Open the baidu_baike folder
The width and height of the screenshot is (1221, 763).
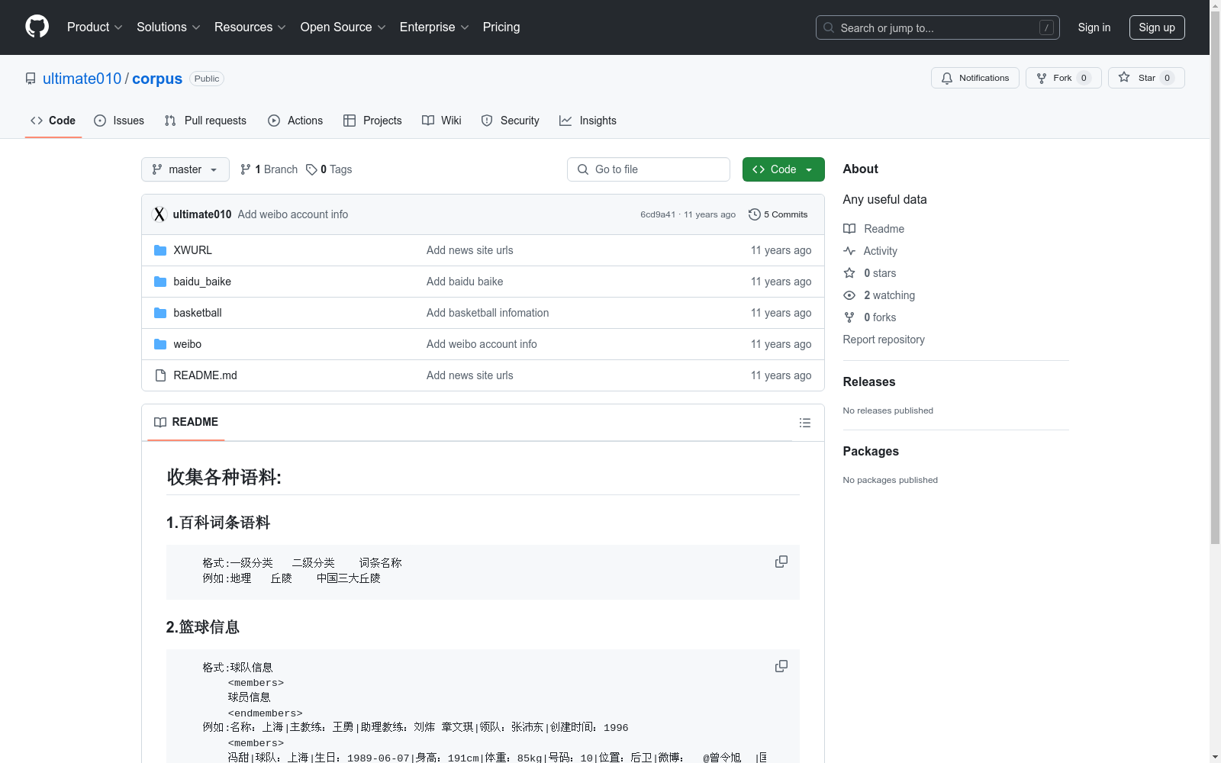click(202, 282)
